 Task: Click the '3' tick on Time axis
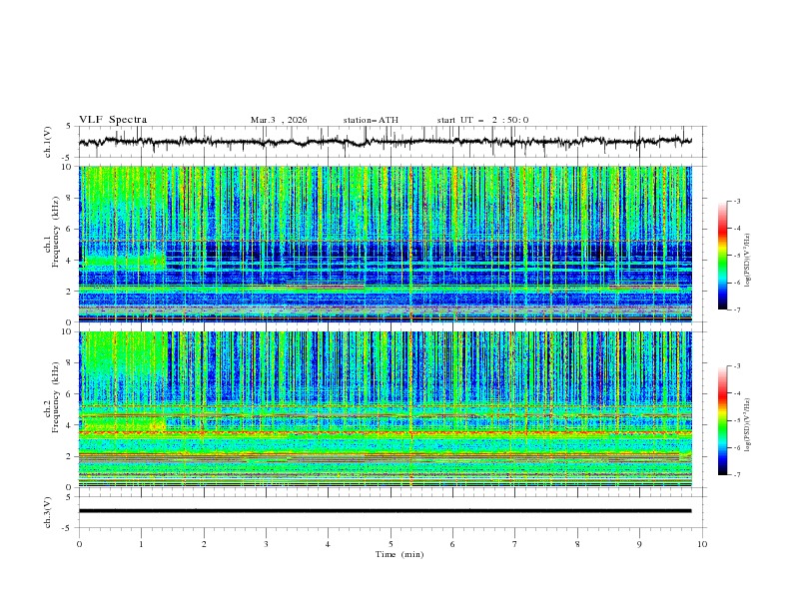pos(266,544)
